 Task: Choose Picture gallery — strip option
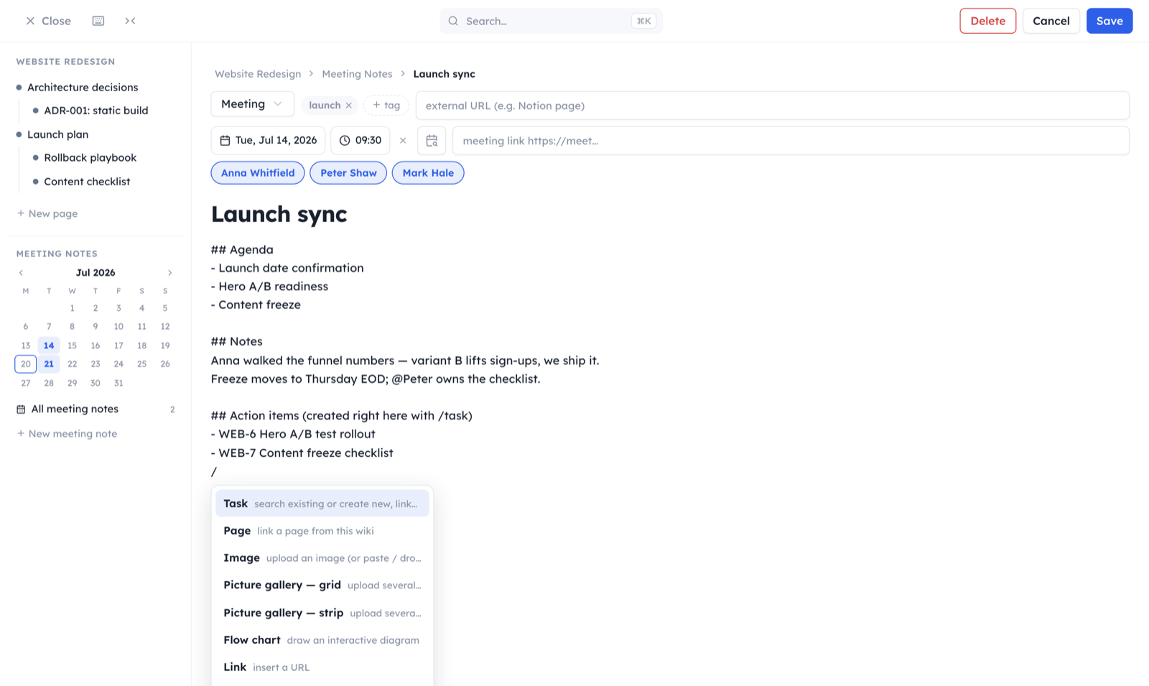322,613
